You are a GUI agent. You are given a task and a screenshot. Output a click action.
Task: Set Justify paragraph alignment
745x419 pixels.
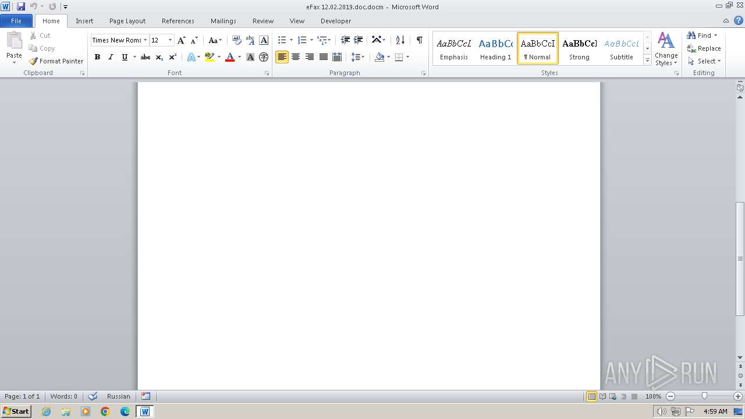pyautogui.click(x=323, y=57)
